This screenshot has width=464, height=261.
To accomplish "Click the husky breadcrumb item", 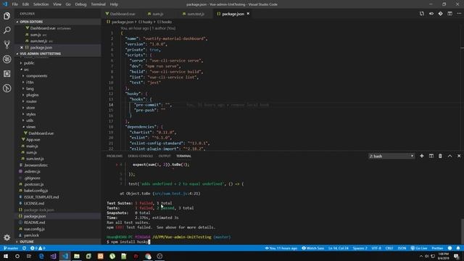I will pyautogui.click(x=146, y=22).
